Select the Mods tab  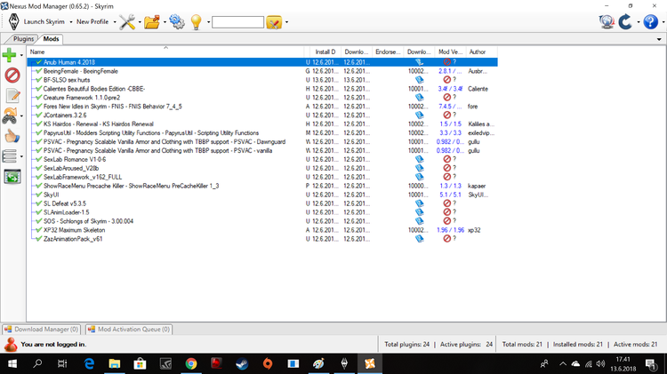pos(51,39)
